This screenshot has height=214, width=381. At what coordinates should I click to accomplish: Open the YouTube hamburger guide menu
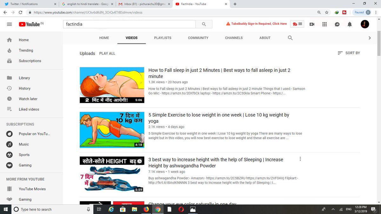(9, 24)
